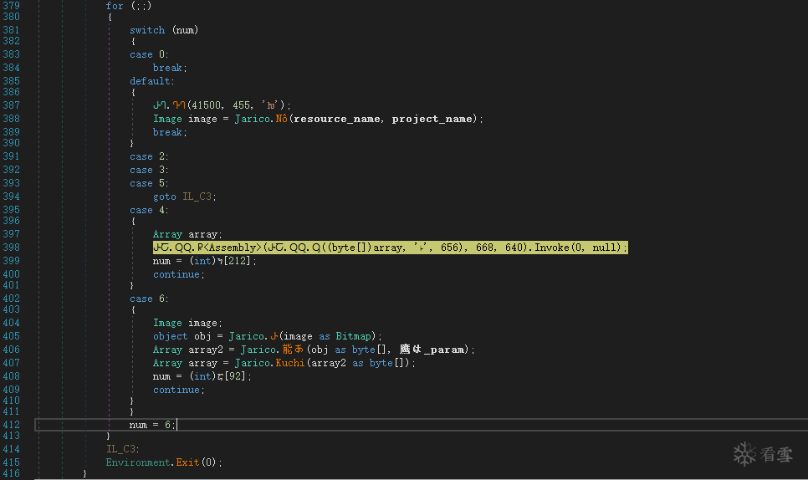Click the snowflake watermark logo
Image resolution: width=808 pixels, height=480 pixels.
pos(744,454)
